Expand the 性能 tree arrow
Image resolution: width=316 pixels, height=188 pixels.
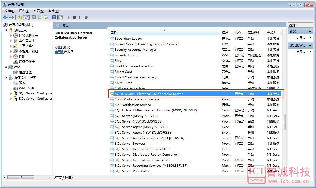point(11,56)
